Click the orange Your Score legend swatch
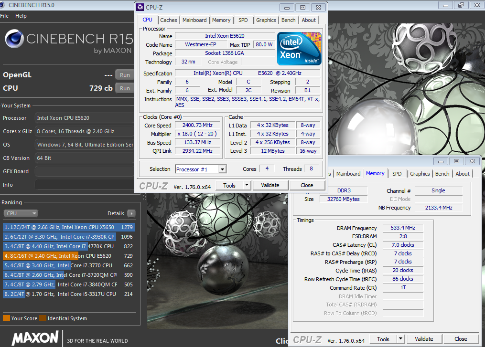 click(7, 318)
